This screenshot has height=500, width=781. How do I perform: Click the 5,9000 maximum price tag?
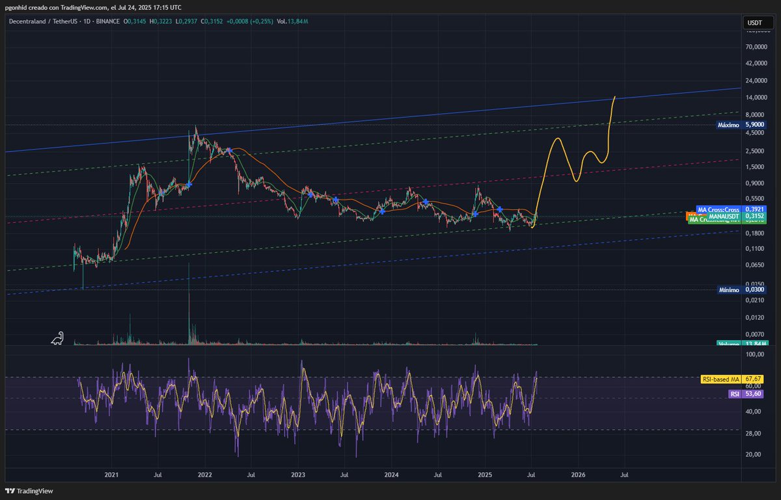pos(754,124)
